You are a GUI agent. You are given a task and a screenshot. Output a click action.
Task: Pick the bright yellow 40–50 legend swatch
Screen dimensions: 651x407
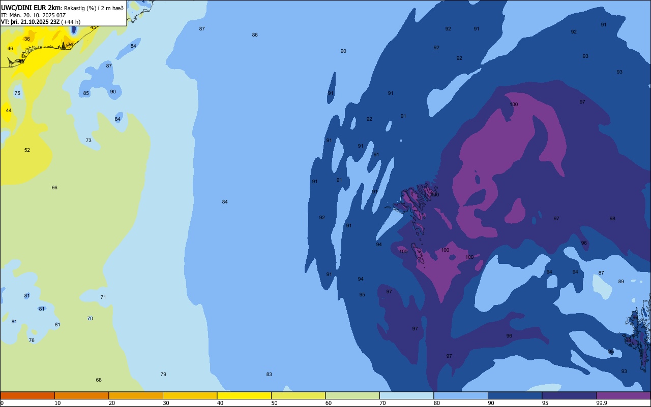pyautogui.click(x=244, y=395)
